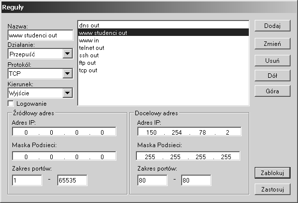Select the 'ftp out' rule
298x203 pixels.
pos(164,63)
